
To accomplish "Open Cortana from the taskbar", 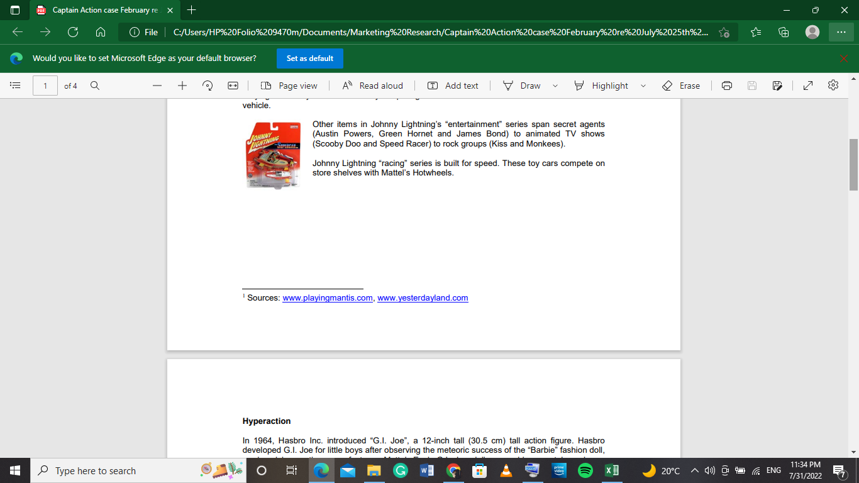I will [262, 470].
